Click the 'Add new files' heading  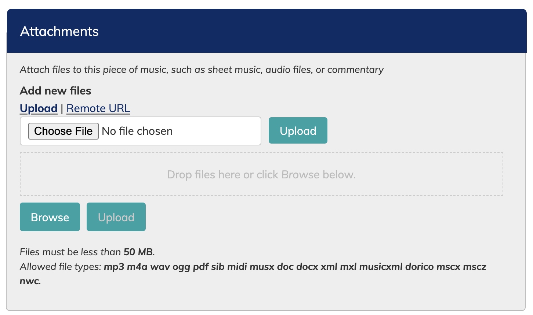55,91
